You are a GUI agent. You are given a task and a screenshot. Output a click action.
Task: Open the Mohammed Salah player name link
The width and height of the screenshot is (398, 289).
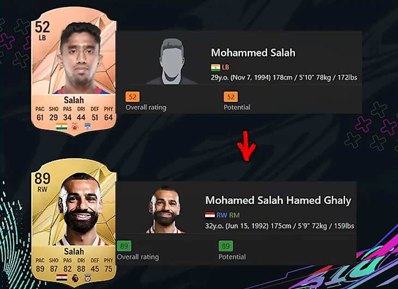click(x=253, y=52)
